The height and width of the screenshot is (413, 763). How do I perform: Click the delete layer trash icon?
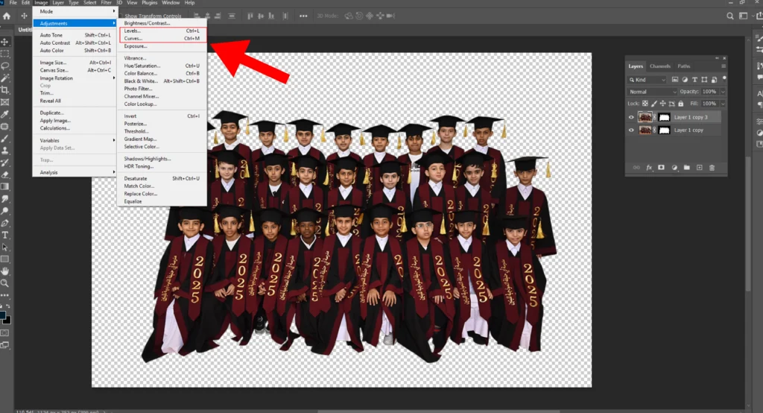712,168
